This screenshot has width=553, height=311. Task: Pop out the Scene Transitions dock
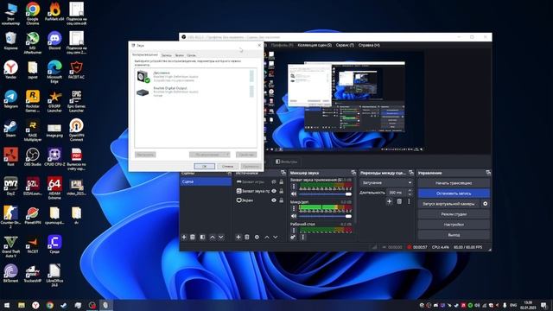coord(411,173)
